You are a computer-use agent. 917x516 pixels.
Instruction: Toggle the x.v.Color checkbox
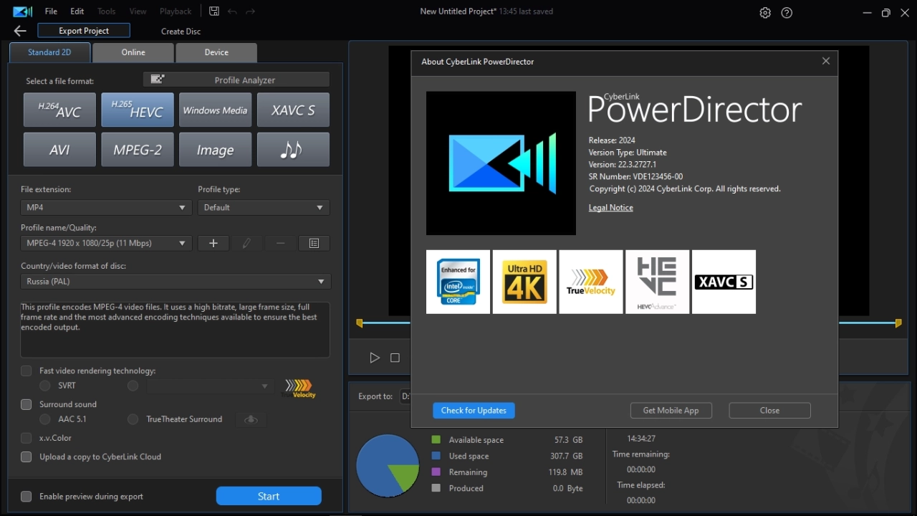pos(27,438)
